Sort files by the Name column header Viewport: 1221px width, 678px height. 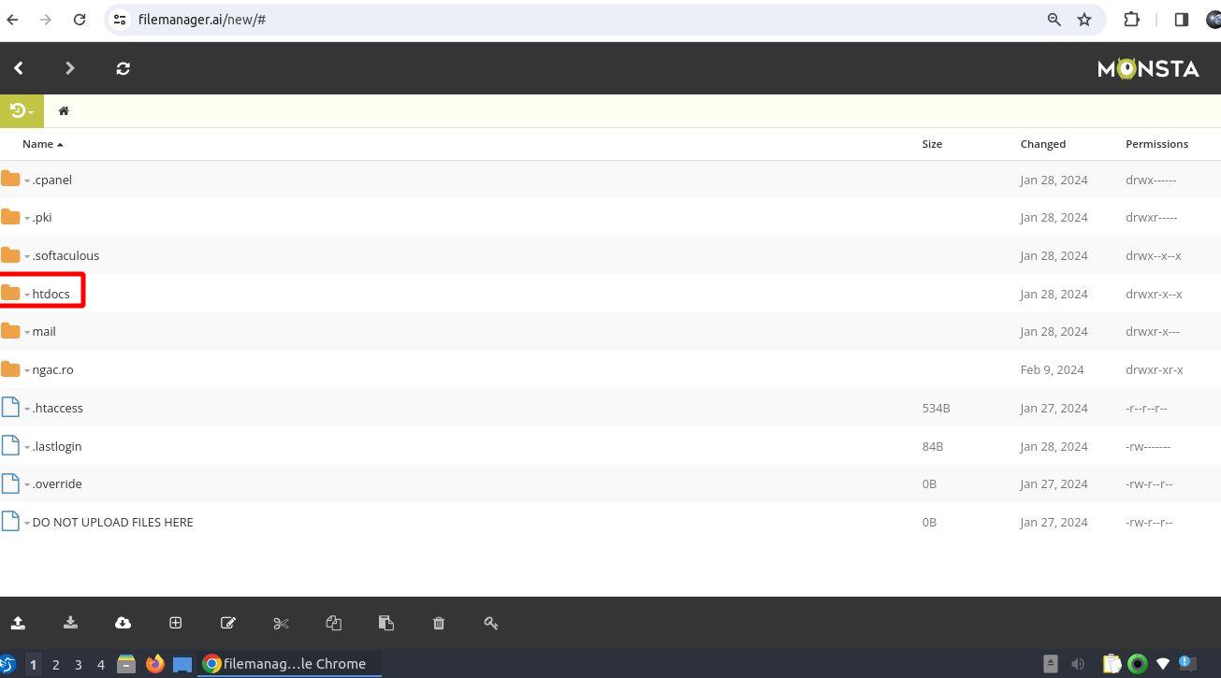[37, 144]
